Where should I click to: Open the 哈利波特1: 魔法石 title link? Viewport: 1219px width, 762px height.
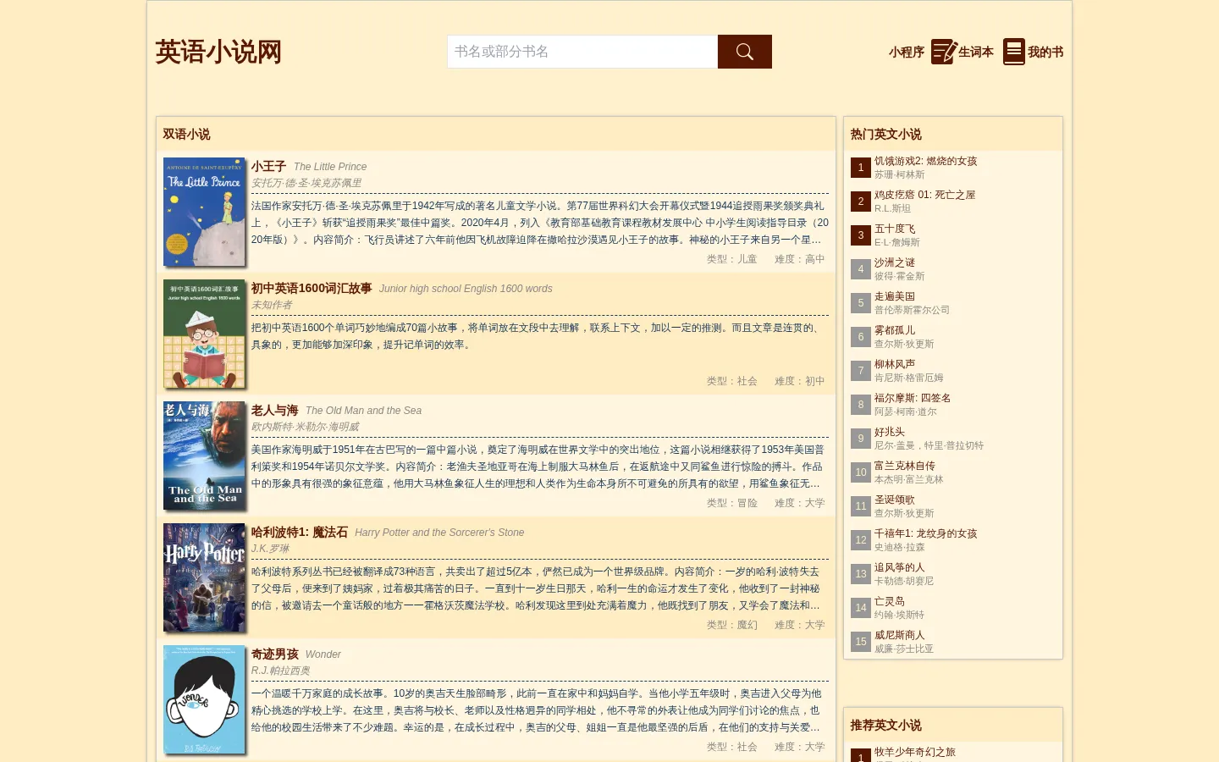pos(300,533)
